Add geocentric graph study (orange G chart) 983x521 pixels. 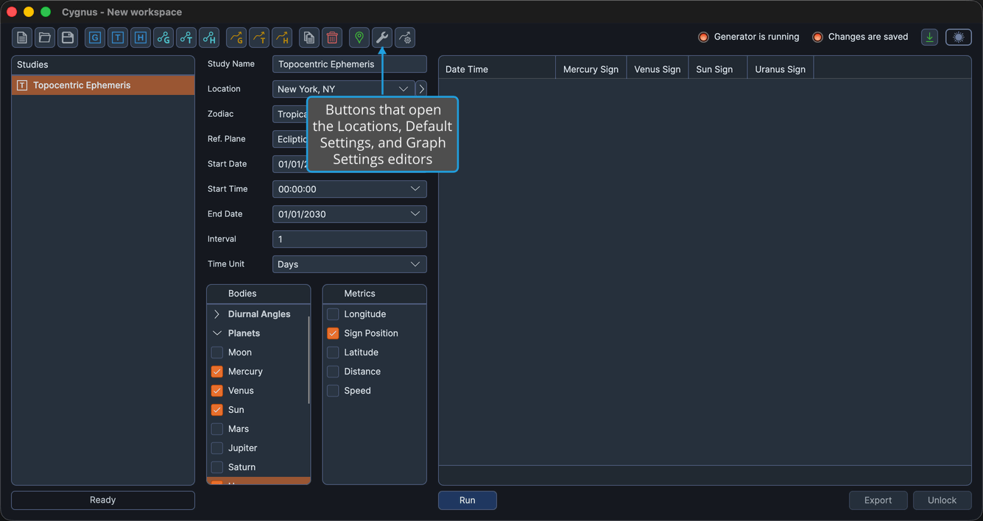[x=236, y=38]
